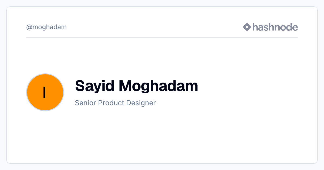Click the Senior Product Designer subtitle
The width and height of the screenshot is (324, 170).
pyautogui.click(x=115, y=103)
